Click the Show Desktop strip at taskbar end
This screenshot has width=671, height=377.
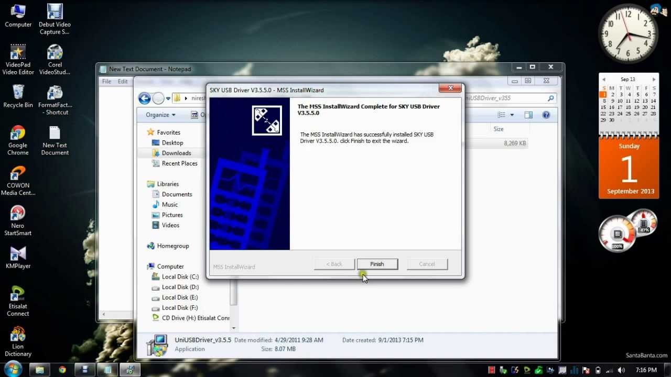pos(667,370)
